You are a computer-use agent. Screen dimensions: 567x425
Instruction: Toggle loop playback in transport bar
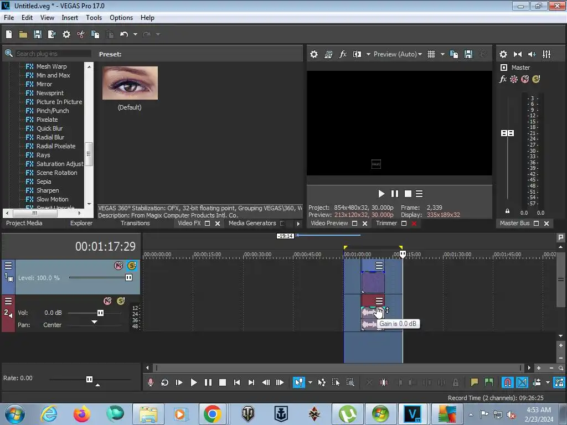tap(165, 382)
